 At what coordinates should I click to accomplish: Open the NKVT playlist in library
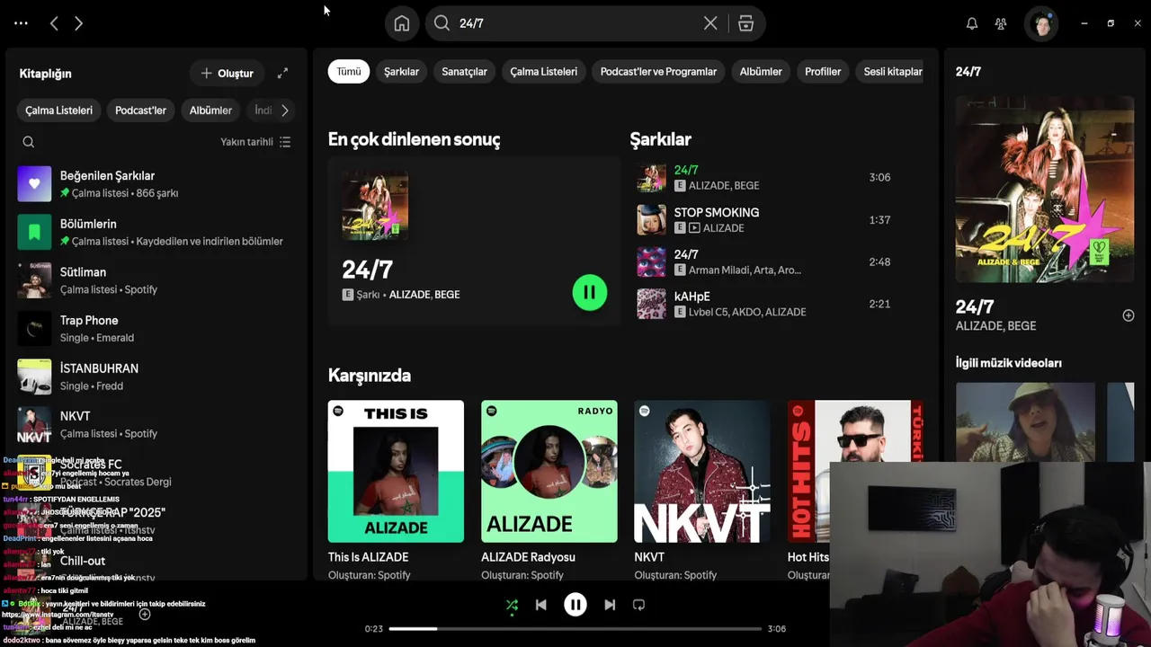pos(156,424)
